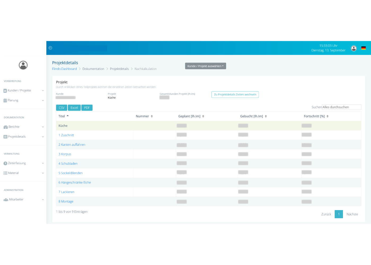Open 7 Lackieren subproject
The image size is (371, 265).
(67, 192)
